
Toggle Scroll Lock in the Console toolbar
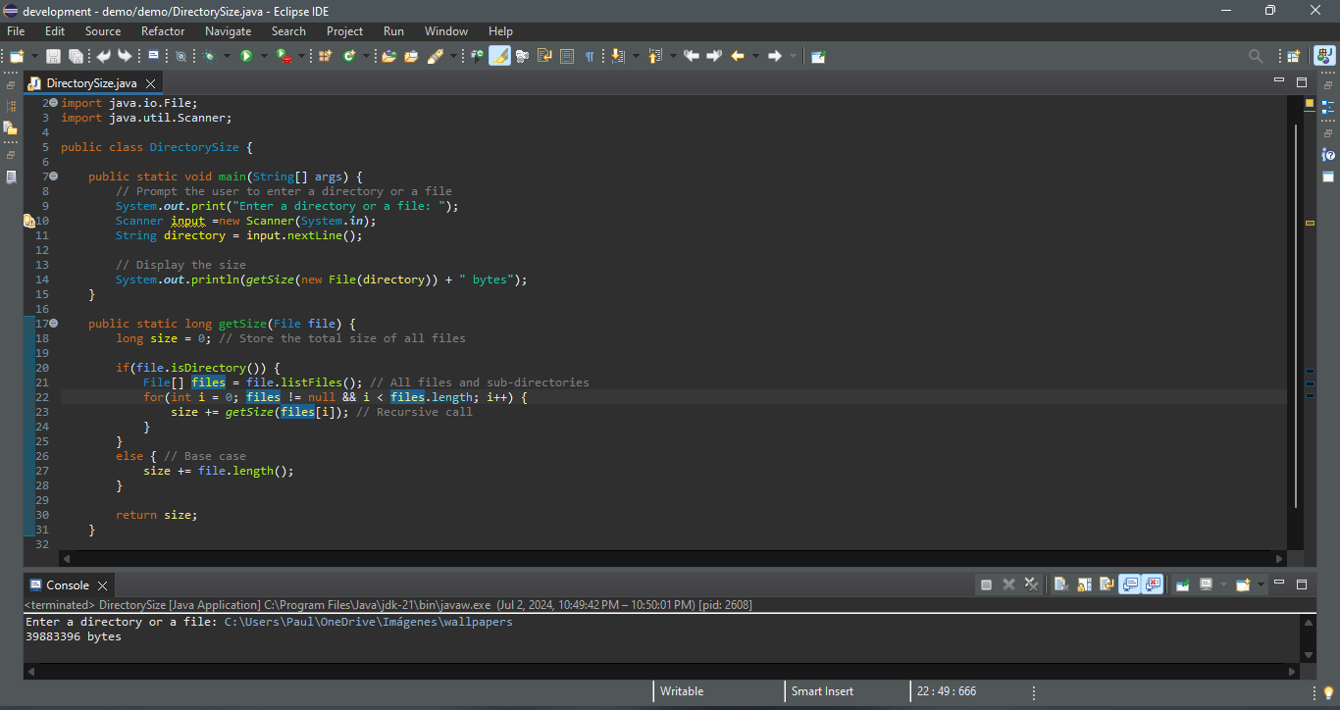tap(1084, 584)
